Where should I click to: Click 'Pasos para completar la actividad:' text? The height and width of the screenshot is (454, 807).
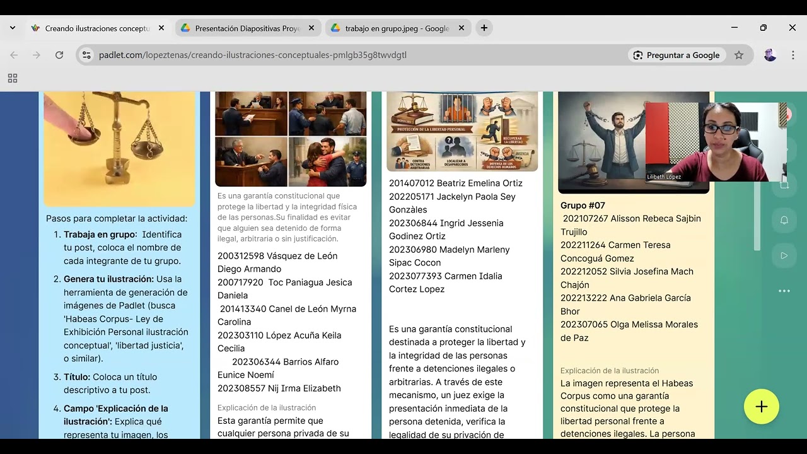pos(117,219)
